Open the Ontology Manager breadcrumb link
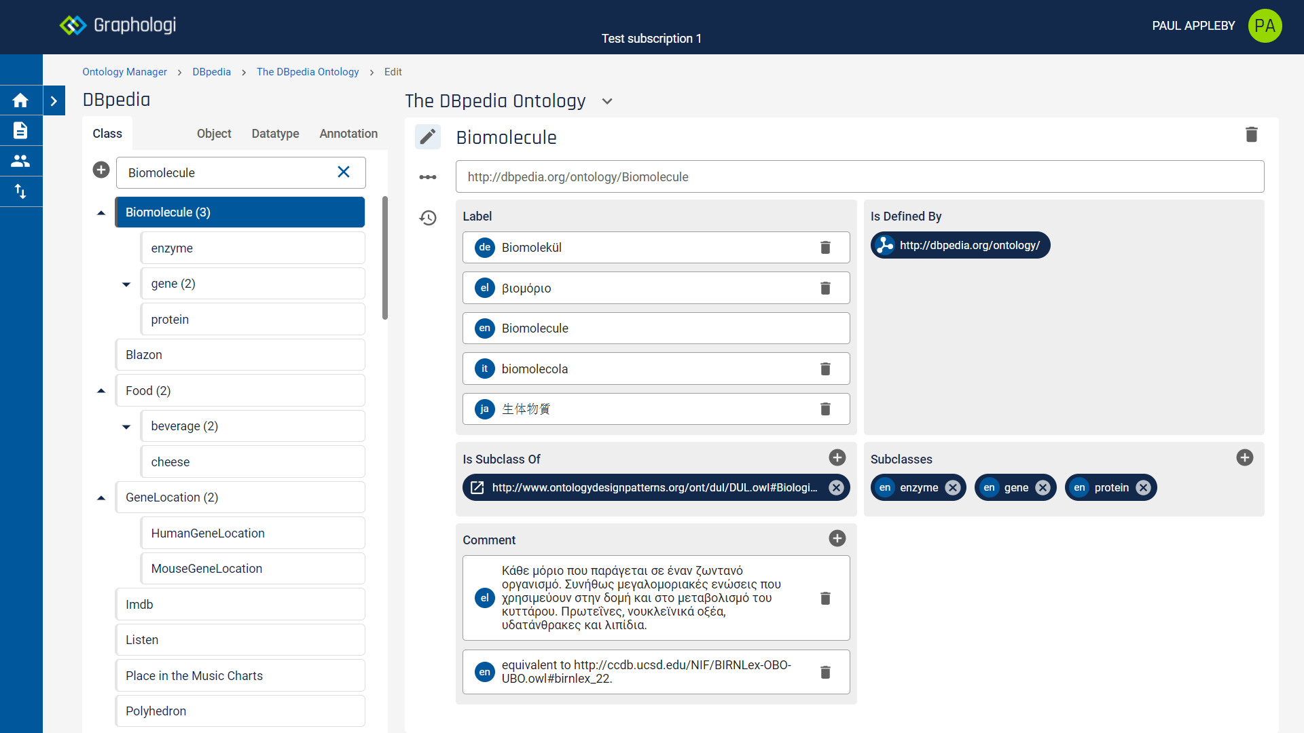Viewport: 1304px width, 733px height. pos(124,72)
